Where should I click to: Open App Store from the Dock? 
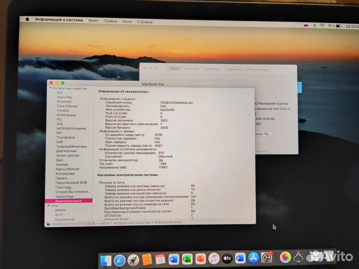(253, 258)
